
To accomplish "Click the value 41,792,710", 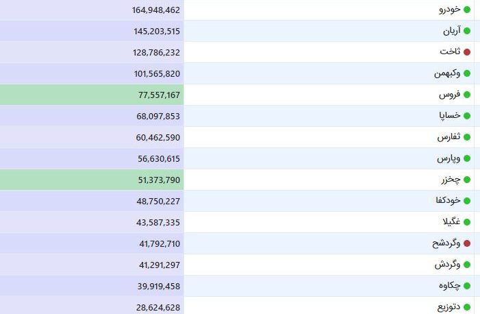I will click(x=160, y=244).
